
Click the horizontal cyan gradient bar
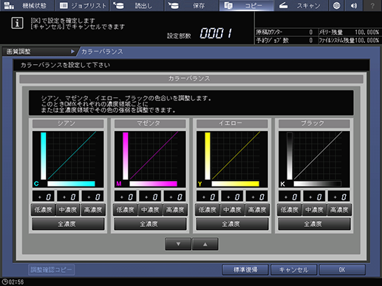pos(71,184)
